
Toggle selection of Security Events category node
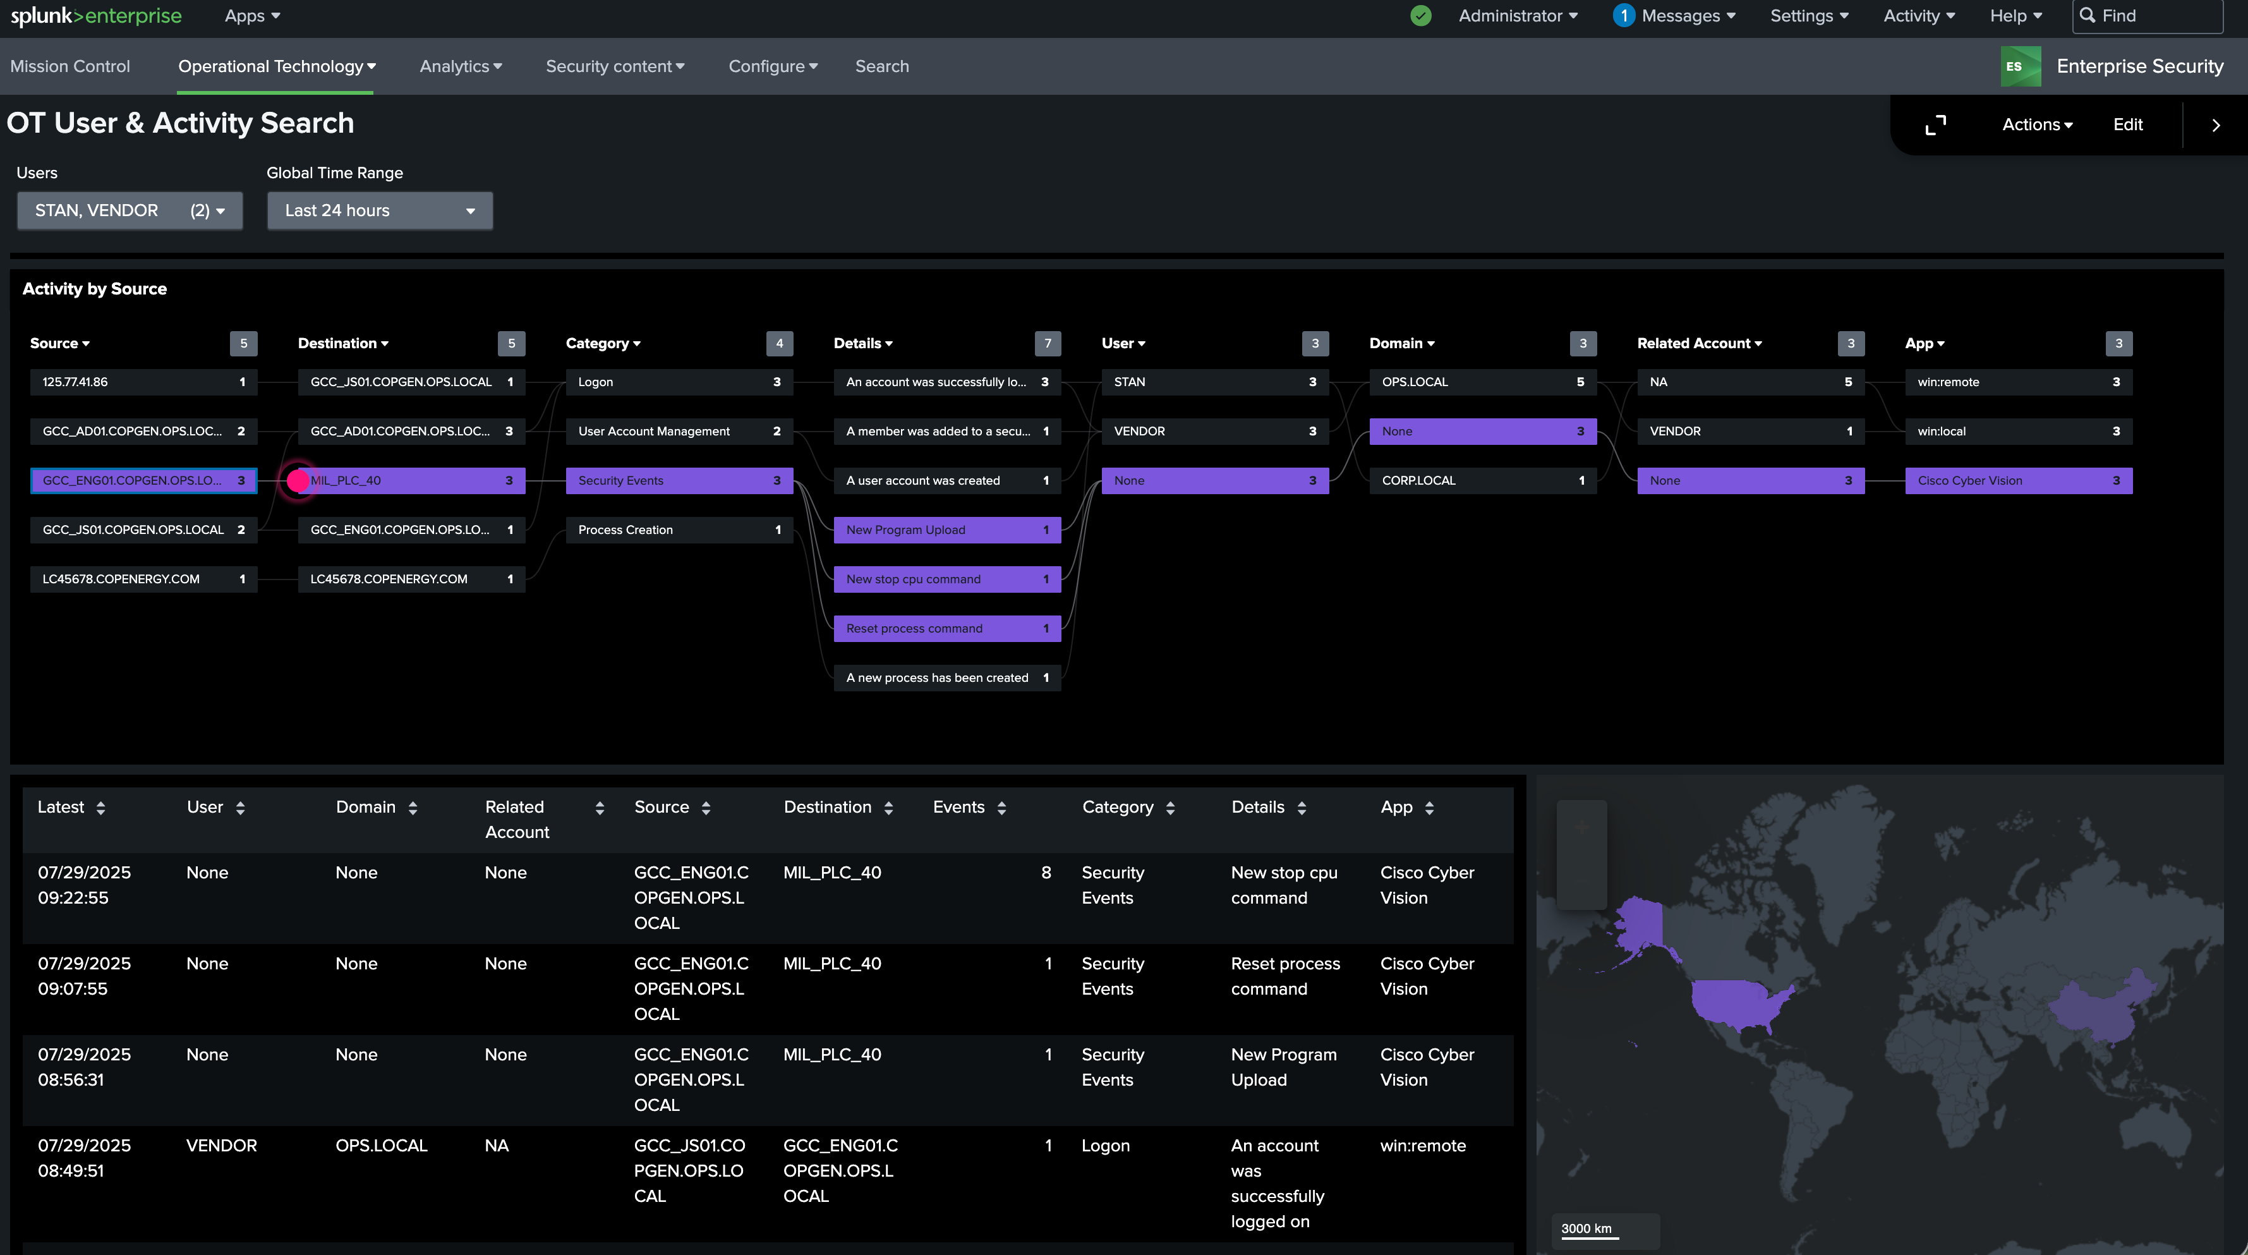click(679, 480)
